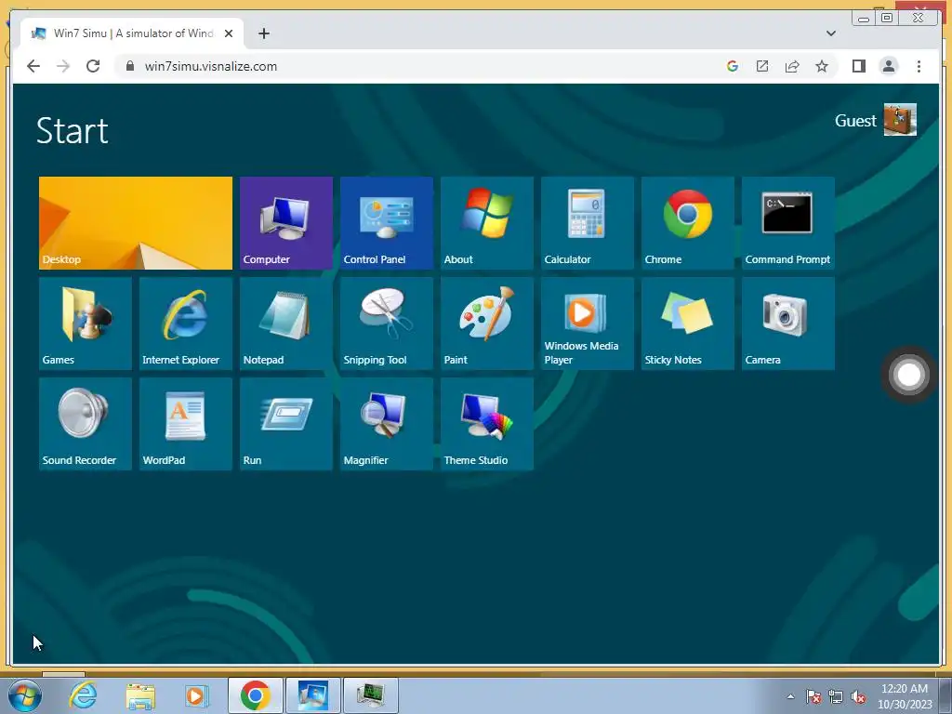Open page in app icon
Viewport: 952px width, 714px height.
[762, 66]
